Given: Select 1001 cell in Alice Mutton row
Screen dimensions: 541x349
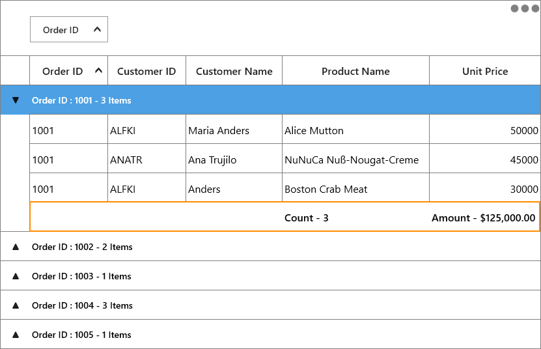Looking at the screenshot, I should pos(68,130).
